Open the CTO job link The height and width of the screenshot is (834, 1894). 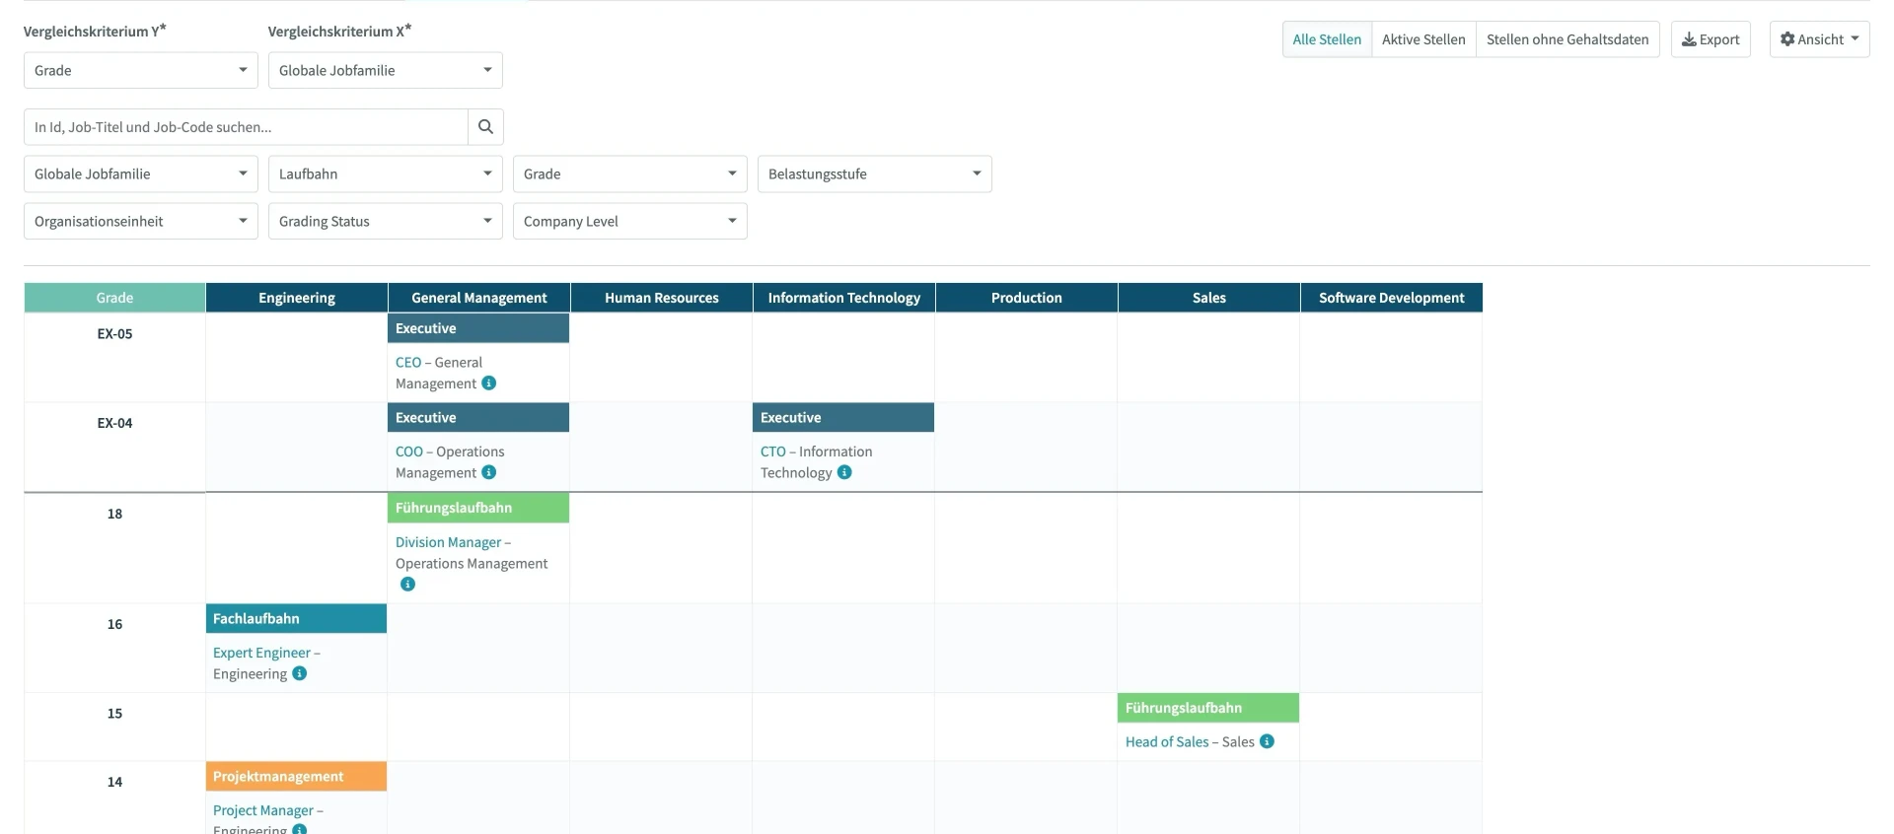point(773,452)
